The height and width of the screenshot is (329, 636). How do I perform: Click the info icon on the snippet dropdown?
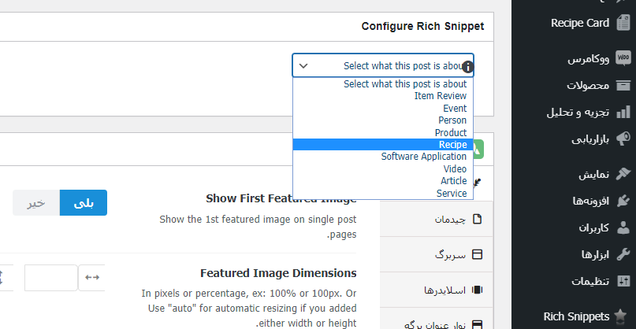click(467, 67)
